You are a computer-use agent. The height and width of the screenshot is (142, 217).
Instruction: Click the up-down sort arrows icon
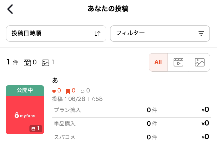point(97,34)
